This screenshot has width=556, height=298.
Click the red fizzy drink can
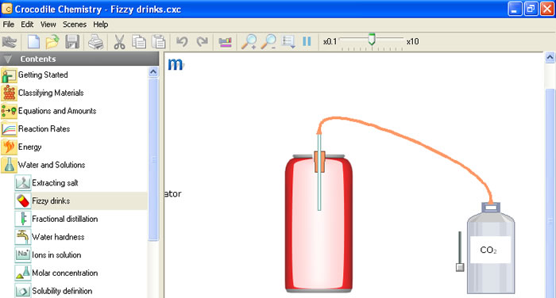point(319,223)
